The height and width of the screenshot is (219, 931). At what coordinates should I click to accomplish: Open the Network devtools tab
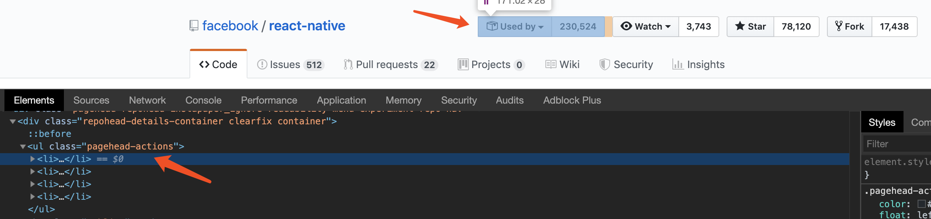pyautogui.click(x=147, y=100)
